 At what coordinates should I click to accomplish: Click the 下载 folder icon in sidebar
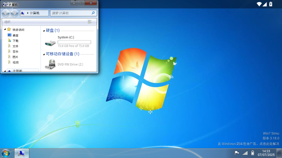[x=9, y=40]
